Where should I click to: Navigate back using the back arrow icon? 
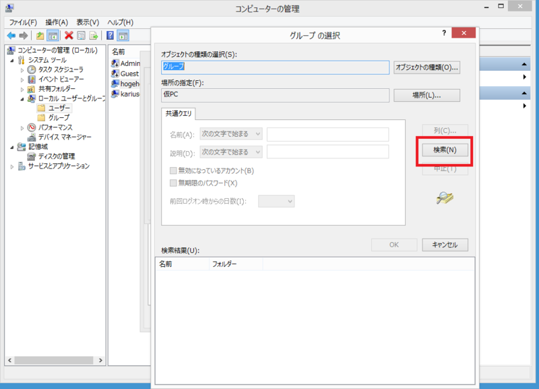tap(10, 35)
